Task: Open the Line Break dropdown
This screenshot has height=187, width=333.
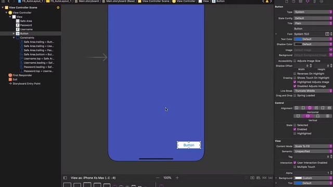Action: (313, 91)
